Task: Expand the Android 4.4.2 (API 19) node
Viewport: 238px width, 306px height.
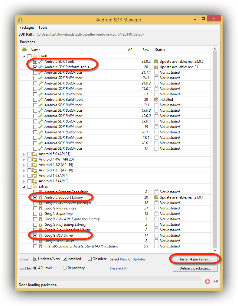Action: (24, 165)
